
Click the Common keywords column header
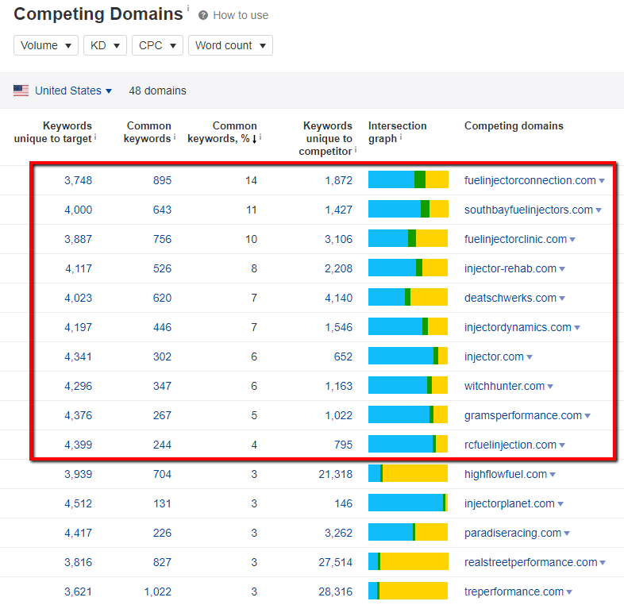(x=148, y=132)
